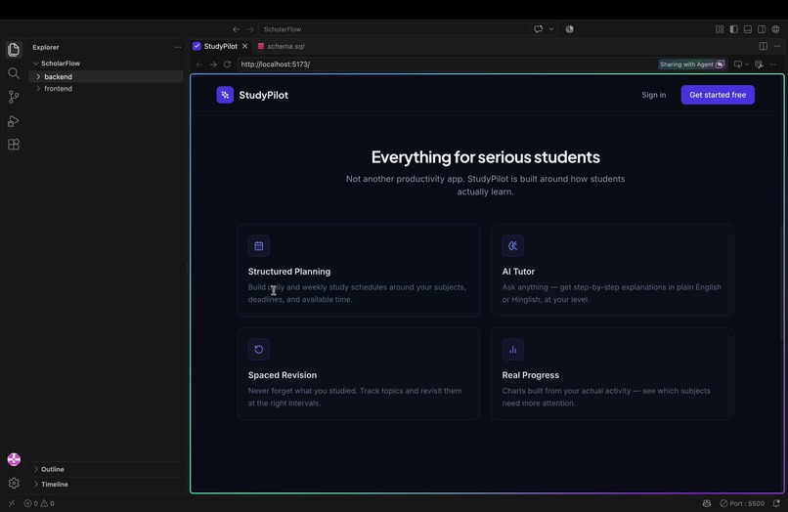Open the Extensions view
The height and width of the screenshot is (512, 788).
pyautogui.click(x=14, y=145)
